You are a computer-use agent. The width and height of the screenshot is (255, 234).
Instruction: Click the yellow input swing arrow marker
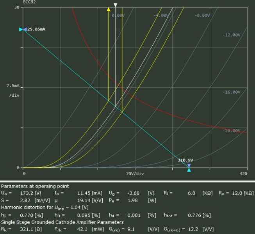pos(109,9)
